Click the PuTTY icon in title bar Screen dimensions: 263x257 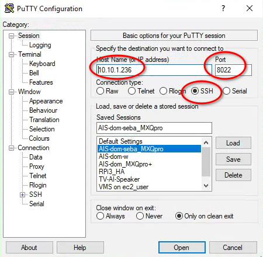point(9,8)
